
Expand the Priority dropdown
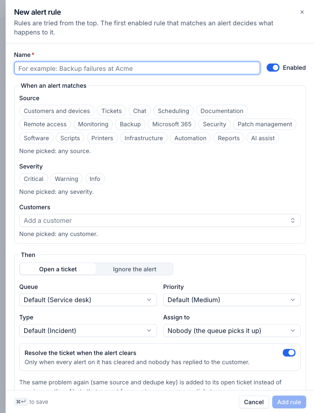[x=232, y=300]
